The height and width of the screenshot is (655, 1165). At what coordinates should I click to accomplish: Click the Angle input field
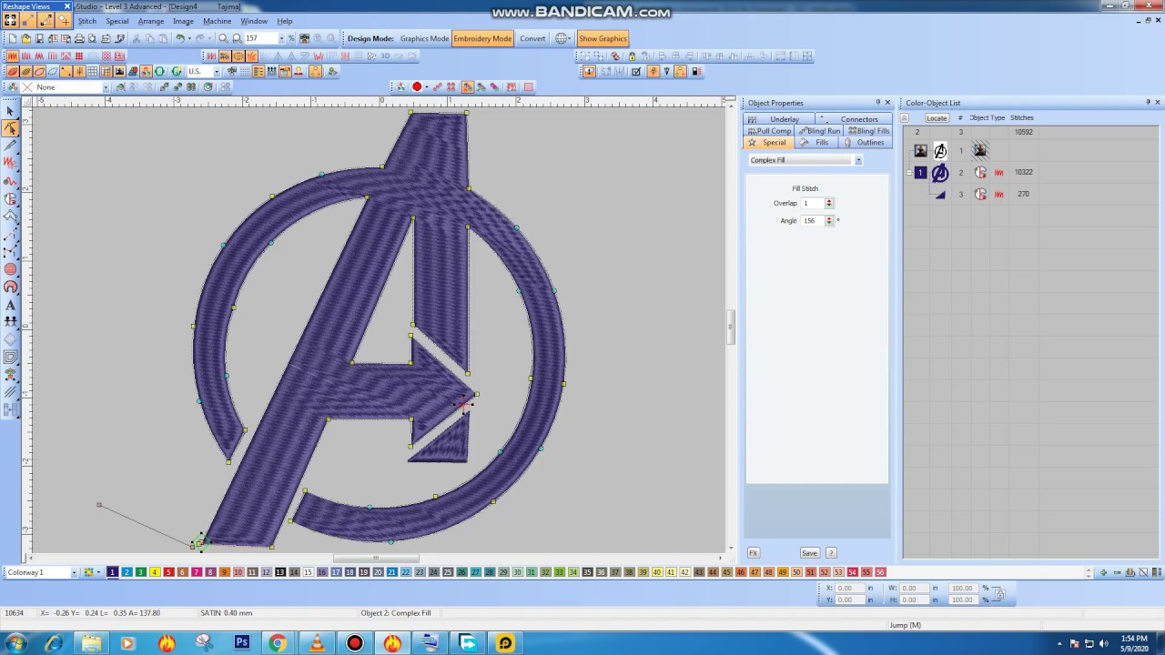812,220
